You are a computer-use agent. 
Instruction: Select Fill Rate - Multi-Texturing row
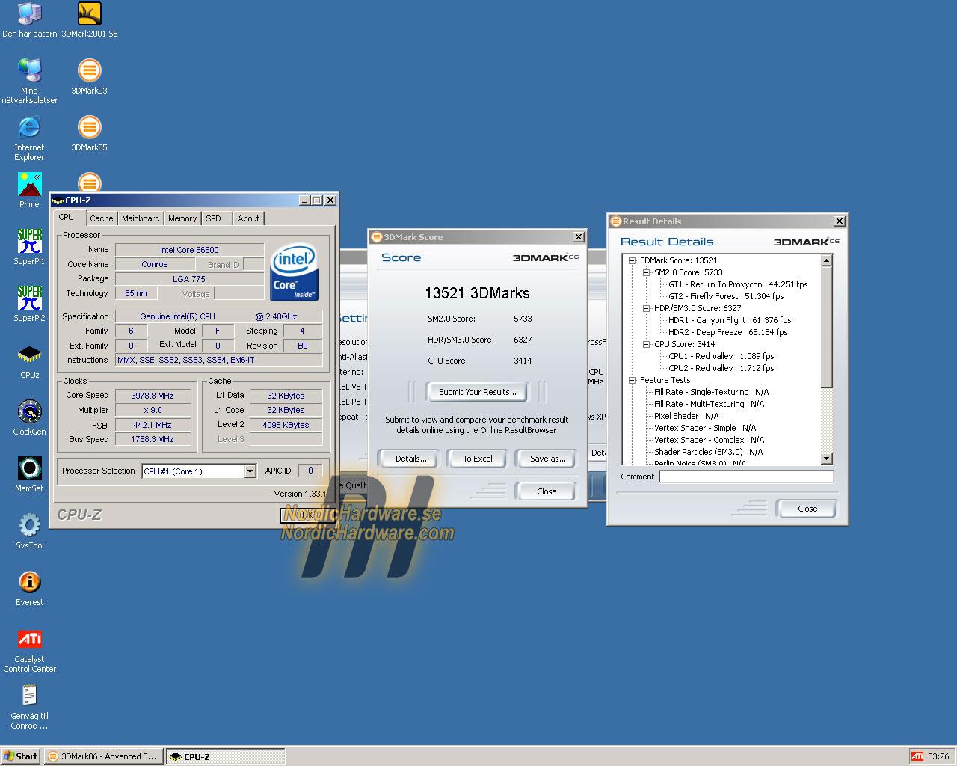pyautogui.click(x=709, y=404)
